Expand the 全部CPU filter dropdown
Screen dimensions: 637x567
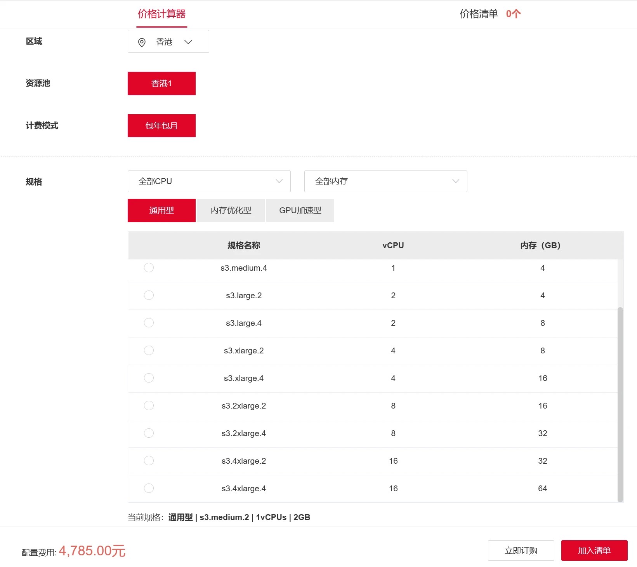click(x=209, y=181)
